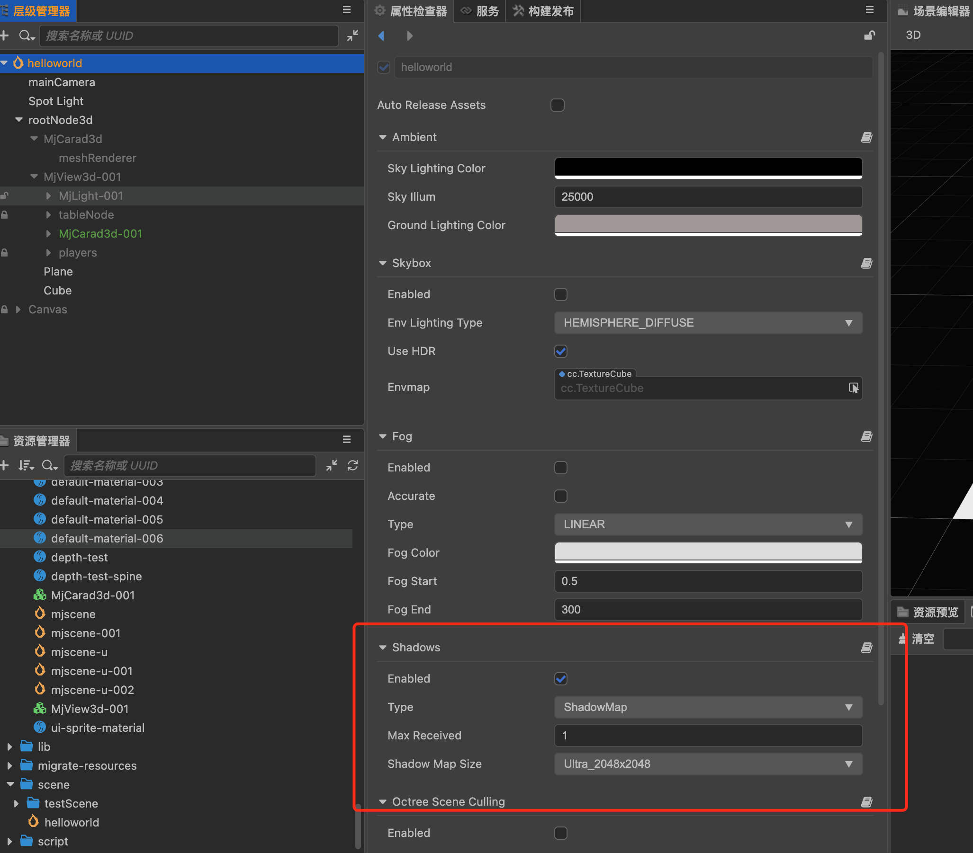The image size is (973, 853).
Task: Open the Ambient section help documentation icon
Action: pos(866,137)
